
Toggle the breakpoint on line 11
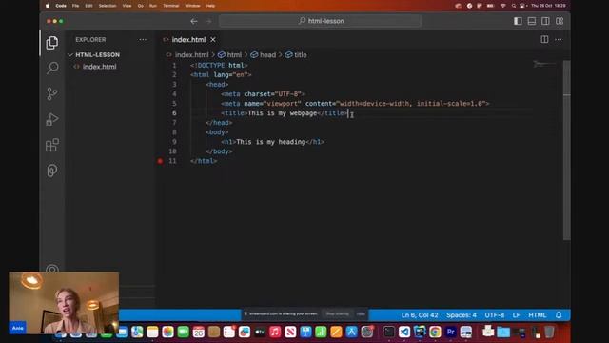160,161
